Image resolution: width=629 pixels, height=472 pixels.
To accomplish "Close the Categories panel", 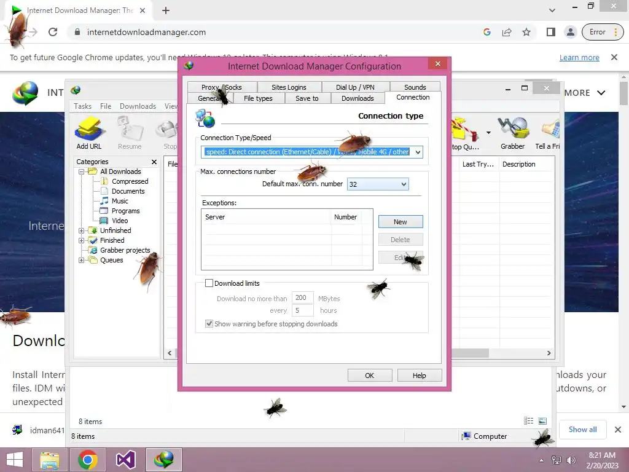I will tap(154, 162).
